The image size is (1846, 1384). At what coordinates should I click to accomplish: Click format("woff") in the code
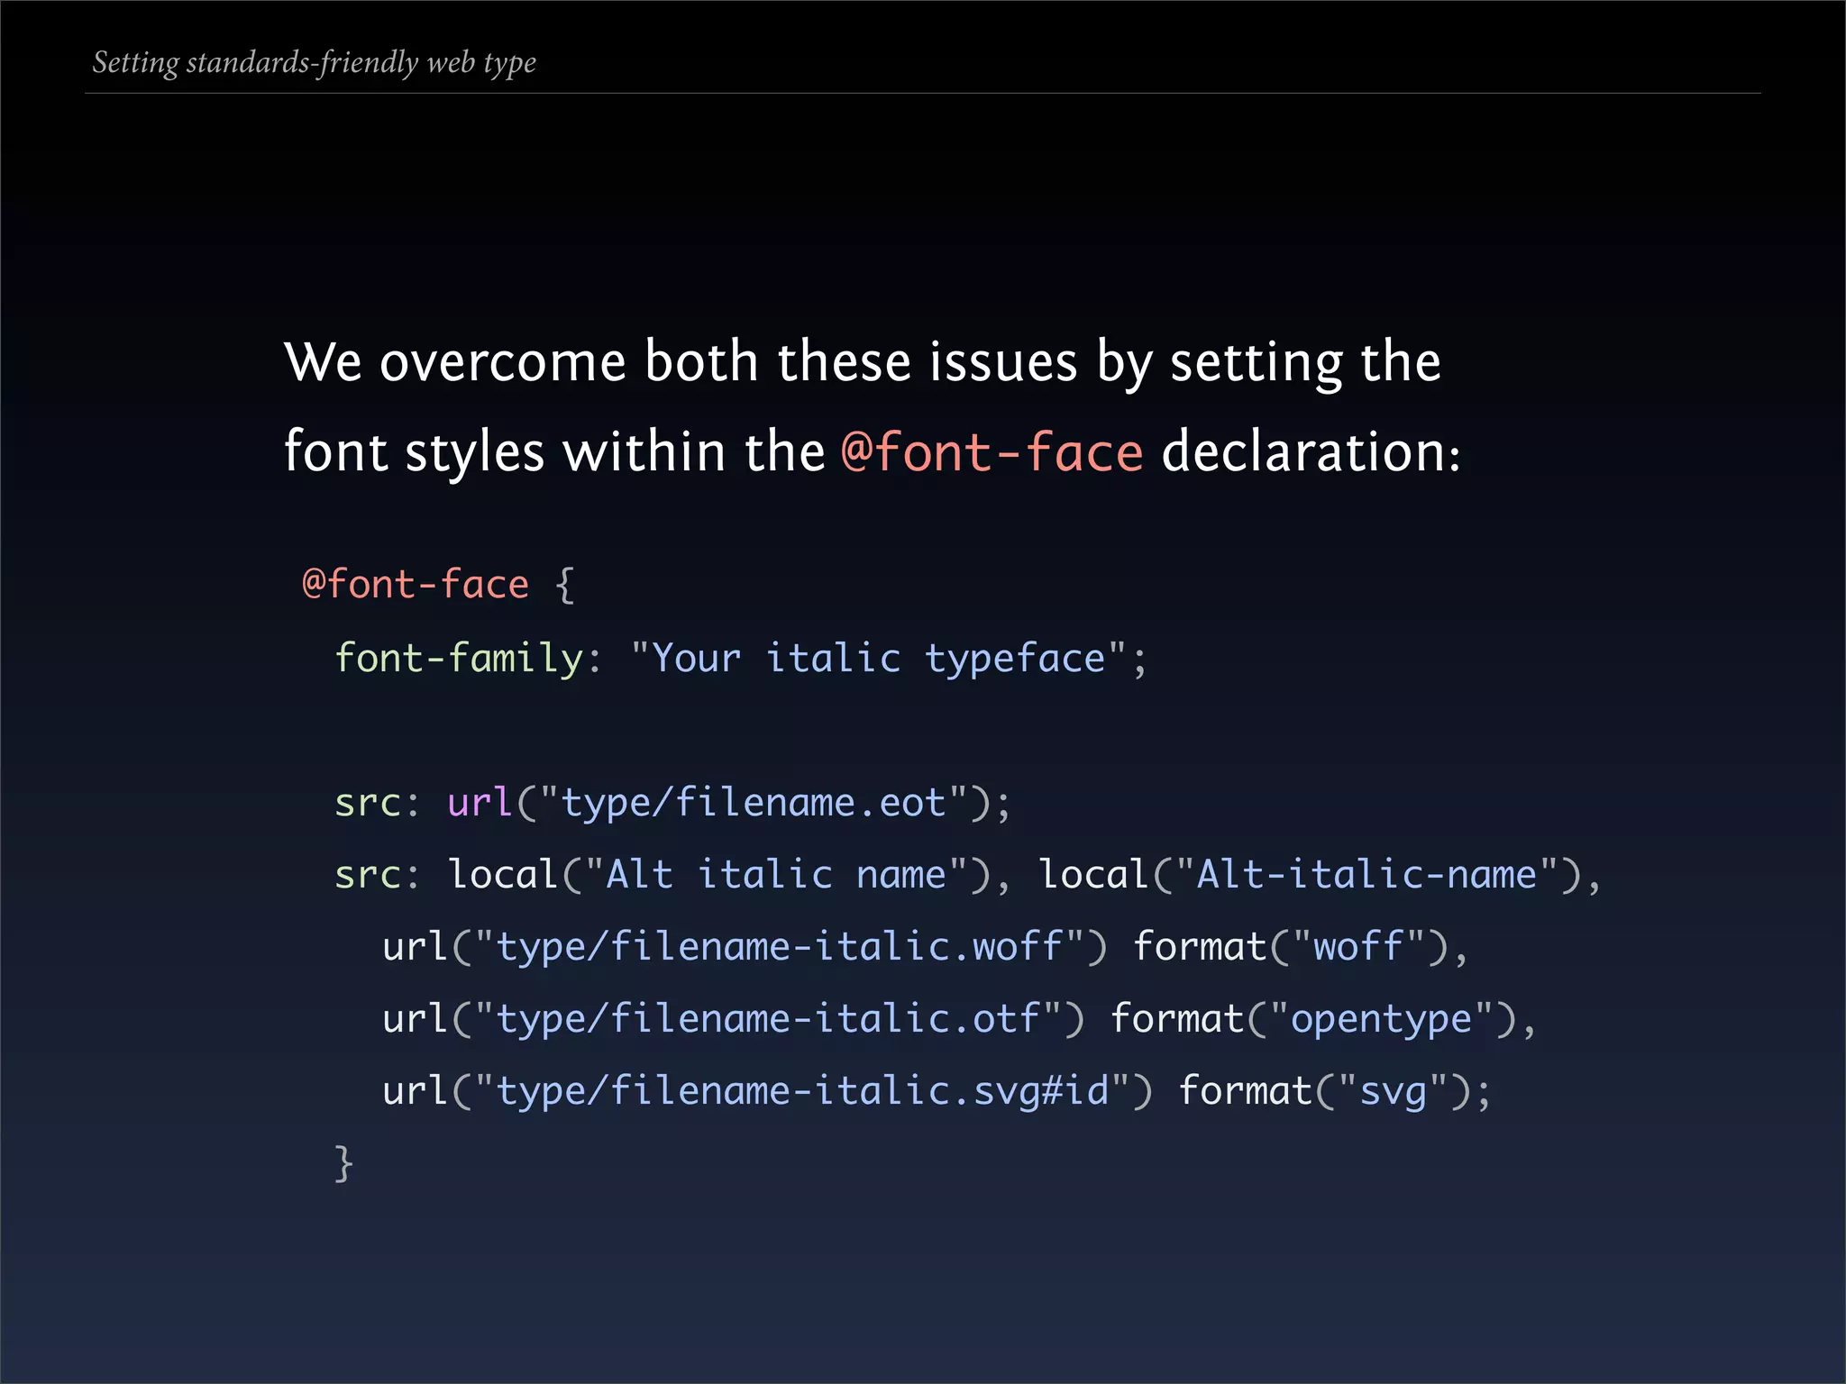tap(1291, 947)
